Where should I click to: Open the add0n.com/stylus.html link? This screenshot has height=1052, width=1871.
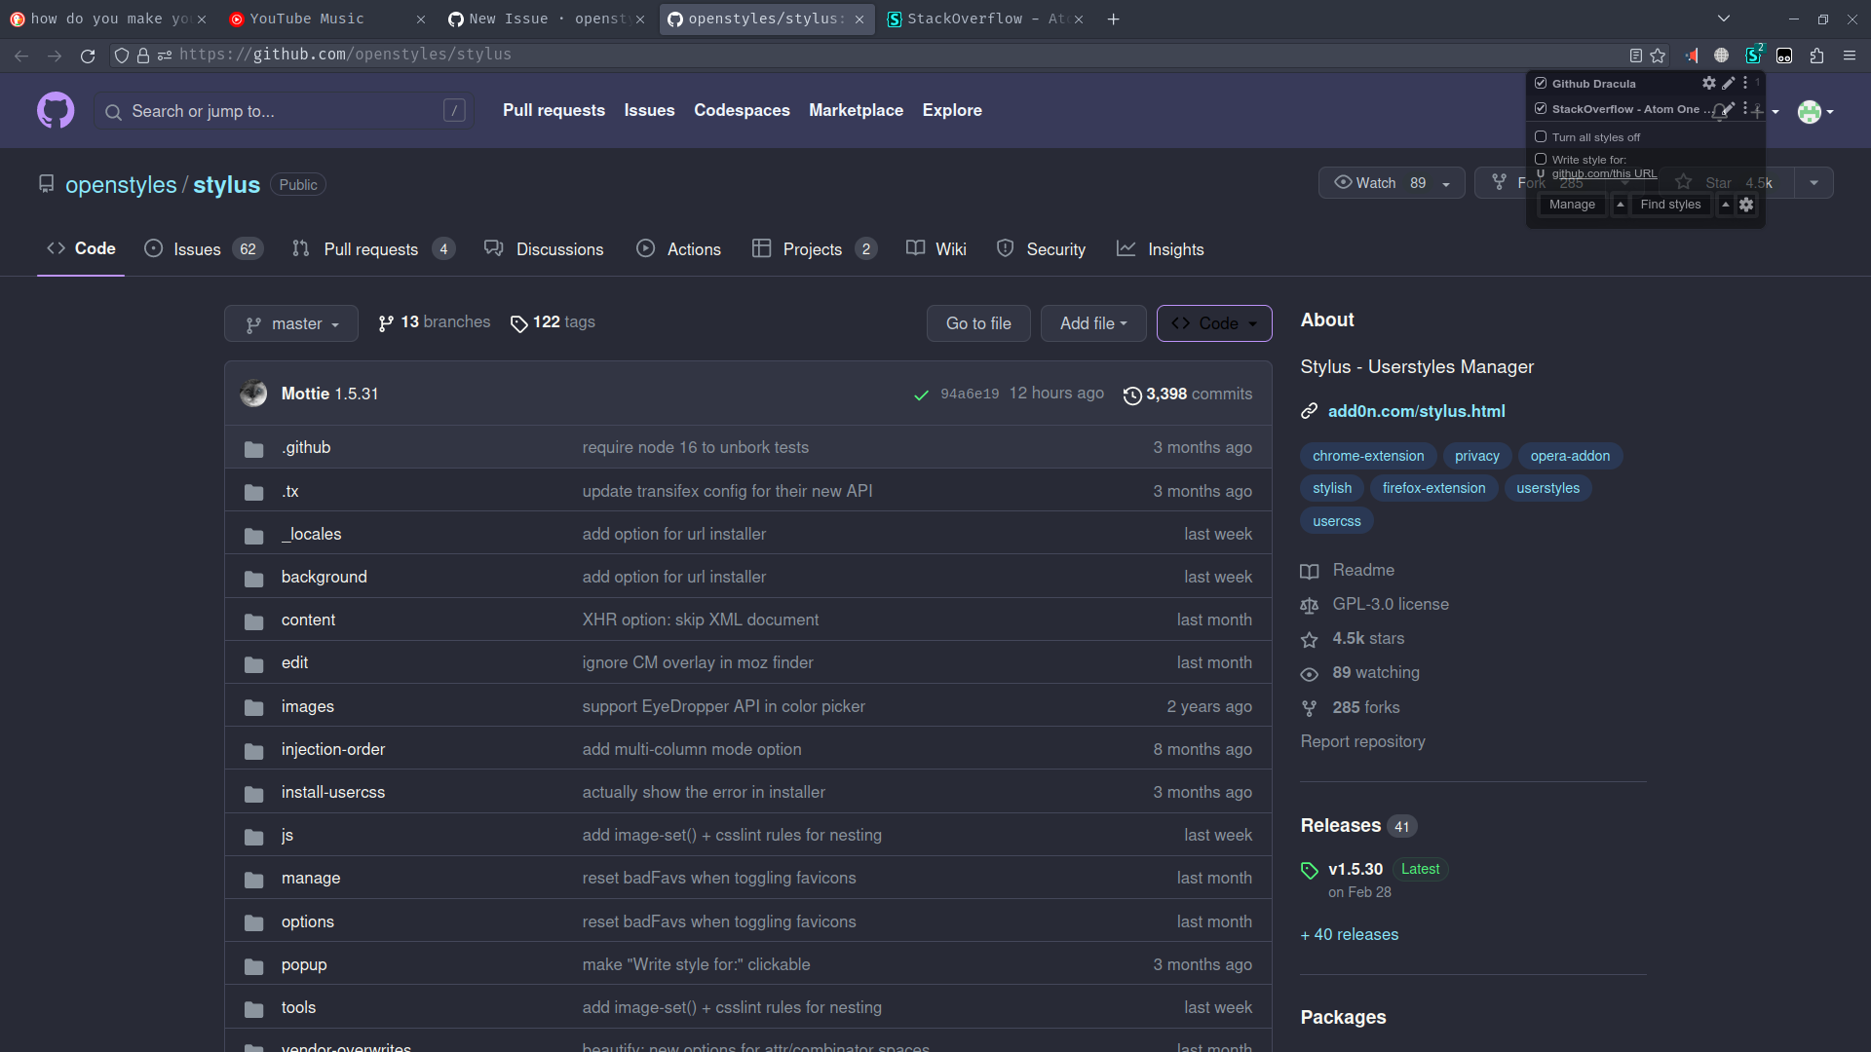tap(1415, 411)
